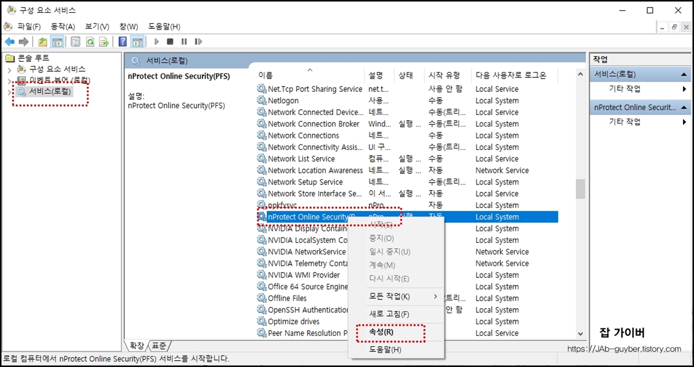Select the npkfxsvc service row
This screenshot has width=694, height=367.
click(407, 205)
